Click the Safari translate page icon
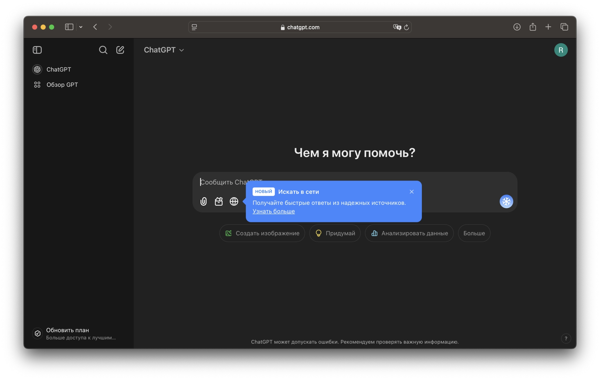600x380 pixels. coord(397,27)
